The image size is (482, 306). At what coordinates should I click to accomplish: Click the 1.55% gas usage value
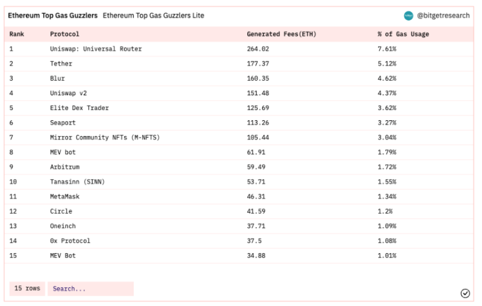coord(387,182)
